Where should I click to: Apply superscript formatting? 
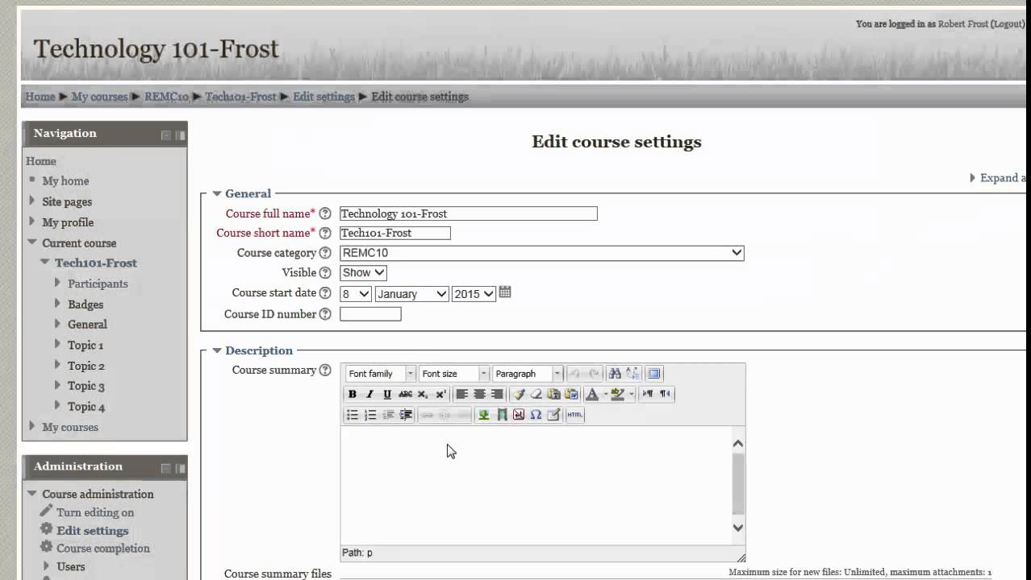click(440, 394)
